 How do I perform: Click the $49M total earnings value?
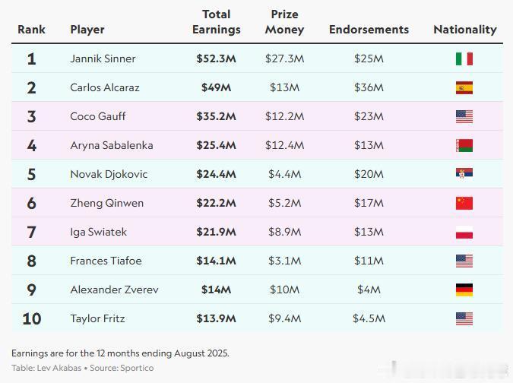point(217,87)
